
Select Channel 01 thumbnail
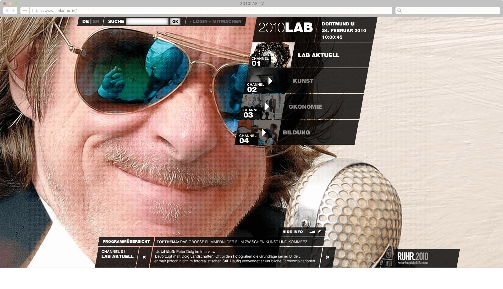[x=271, y=55]
